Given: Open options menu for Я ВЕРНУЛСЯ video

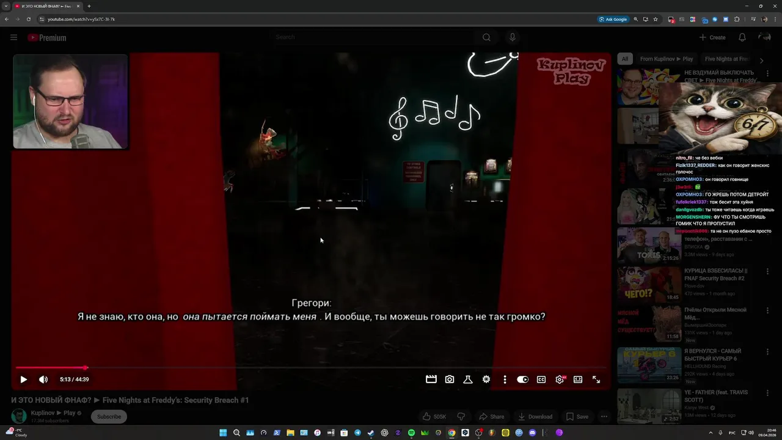Looking at the screenshot, I should pos(769,352).
